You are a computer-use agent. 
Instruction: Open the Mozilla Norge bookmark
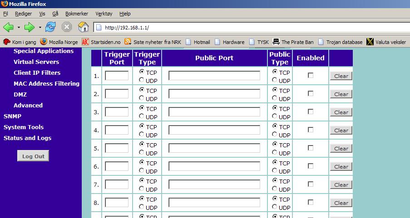[59, 42]
